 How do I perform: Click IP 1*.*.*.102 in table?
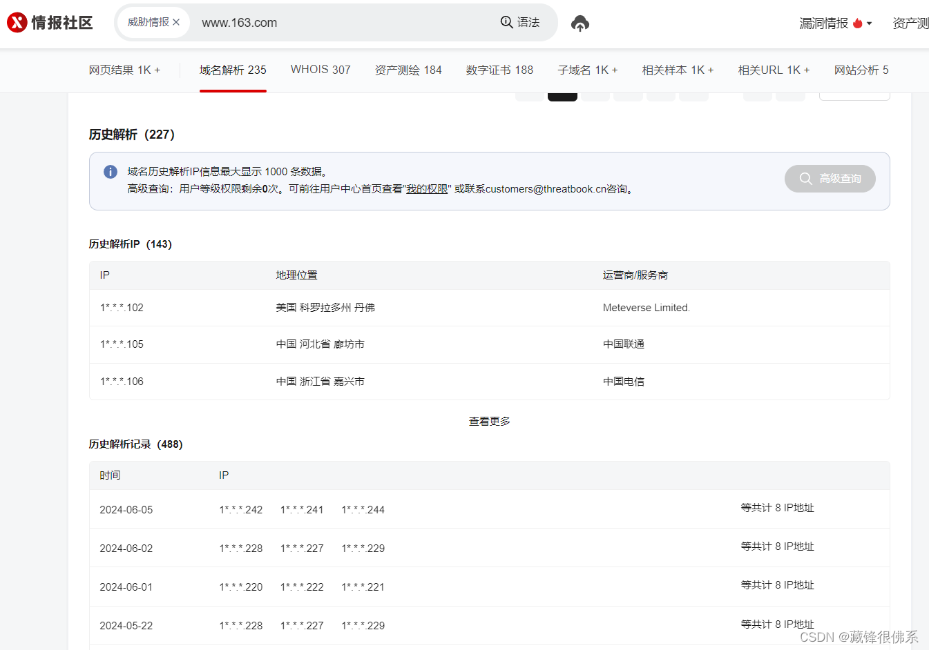tap(122, 308)
